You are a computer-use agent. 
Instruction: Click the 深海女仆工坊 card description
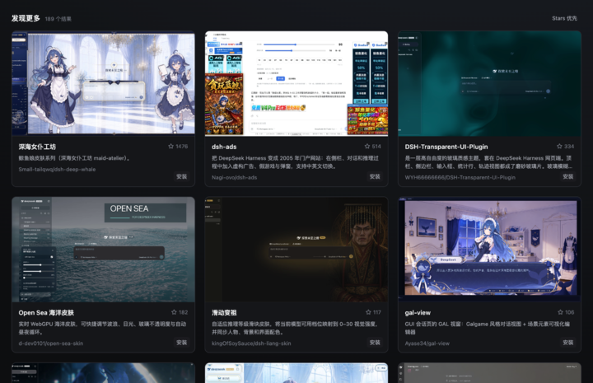pyautogui.click(x=74, y=158)
